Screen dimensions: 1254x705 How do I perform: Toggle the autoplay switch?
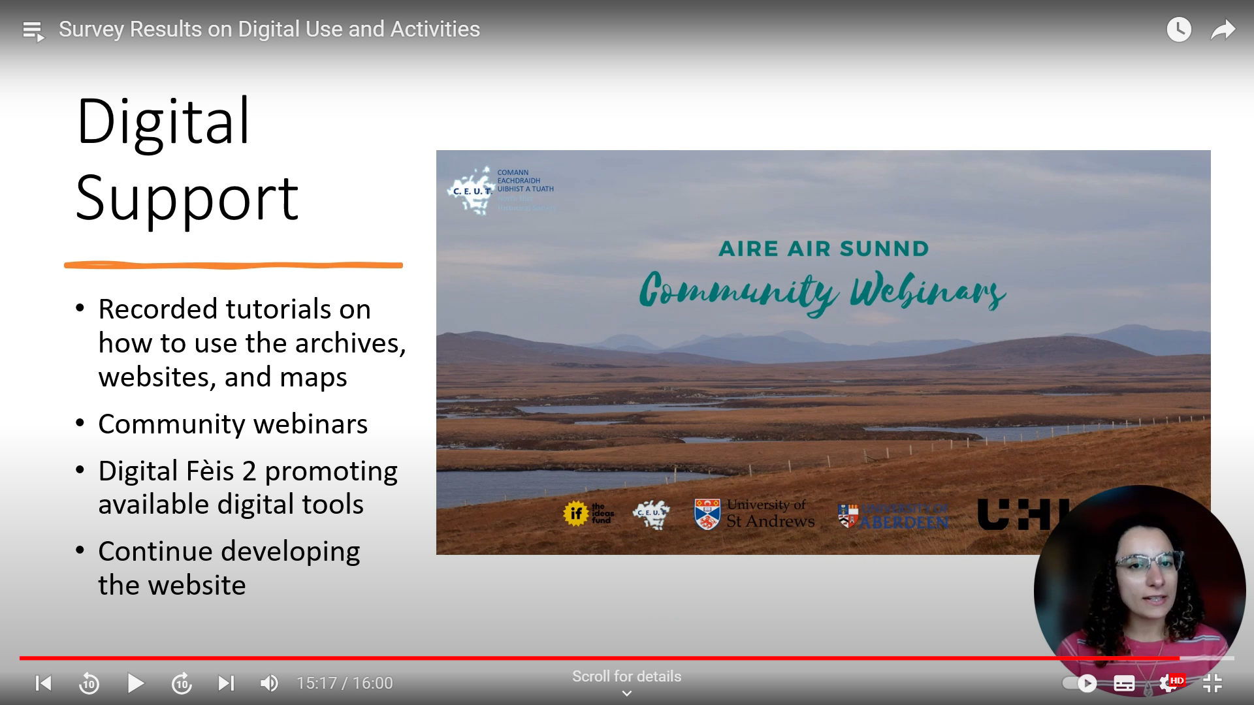[1079, 683]
